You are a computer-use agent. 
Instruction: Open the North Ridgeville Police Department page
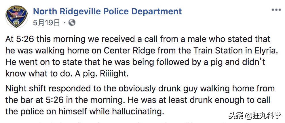click(x=107, y=11)
